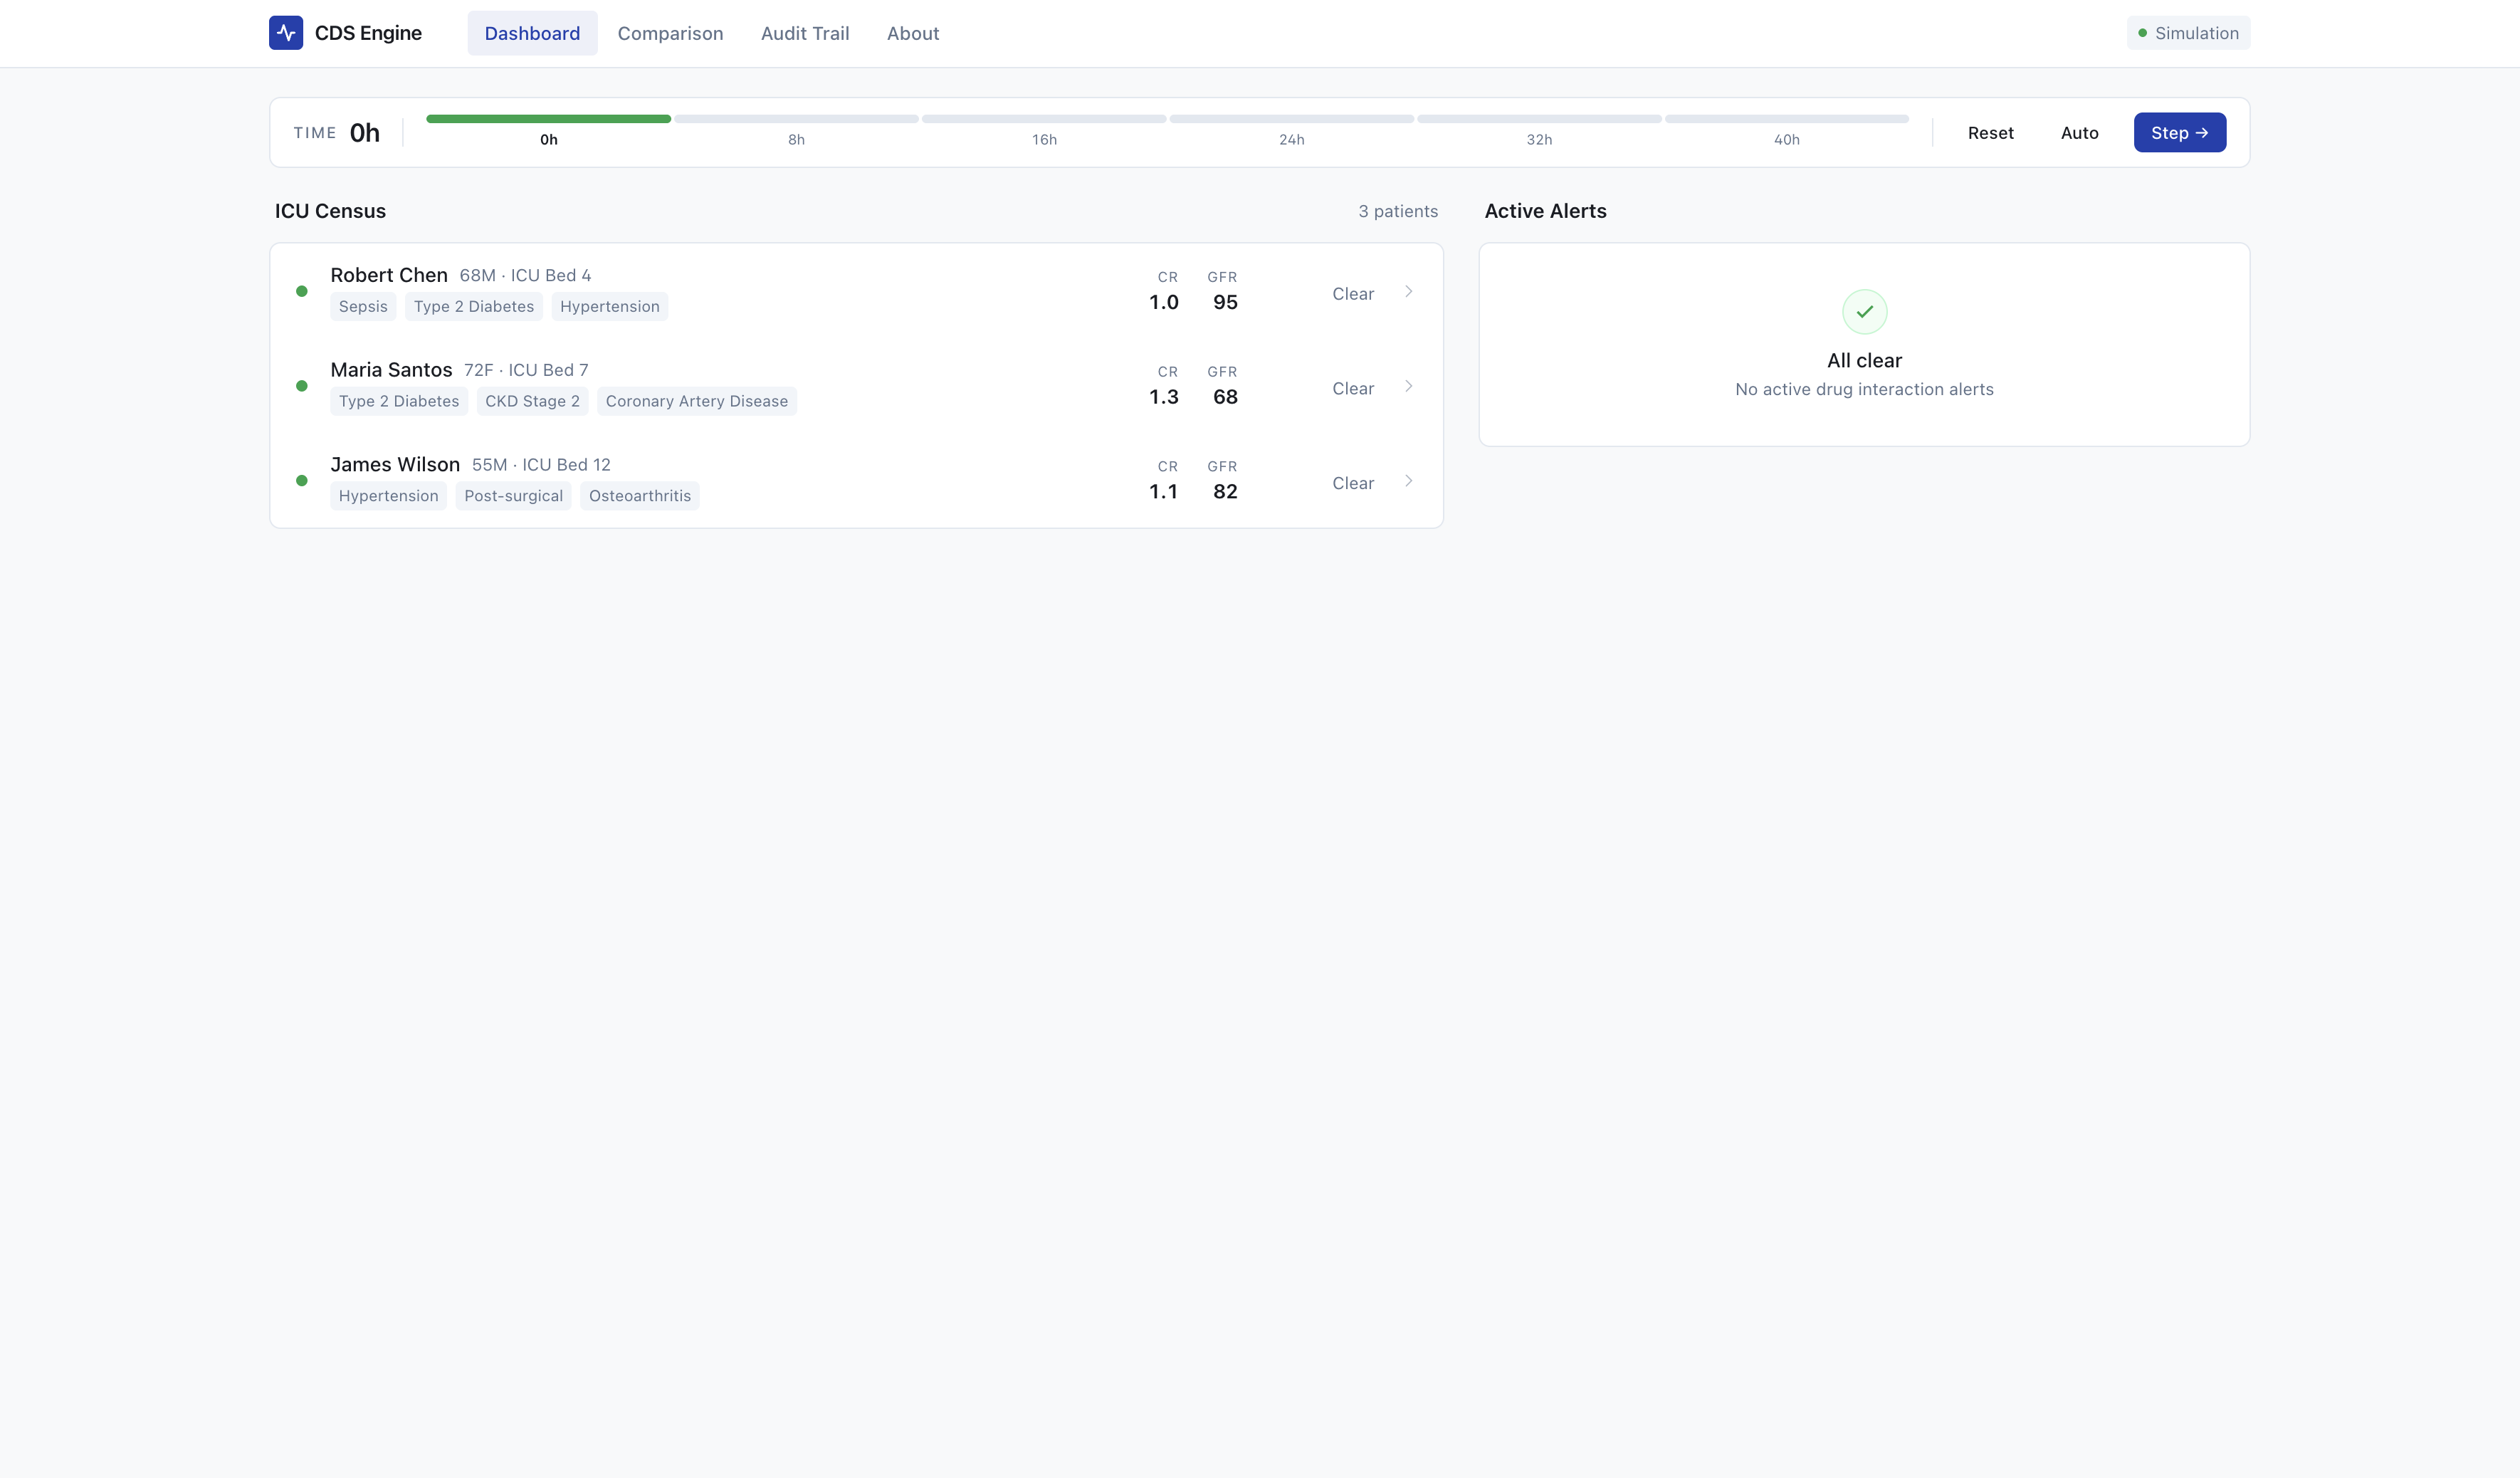Expand Robert Chen's row chevron

click(1408, 292)
